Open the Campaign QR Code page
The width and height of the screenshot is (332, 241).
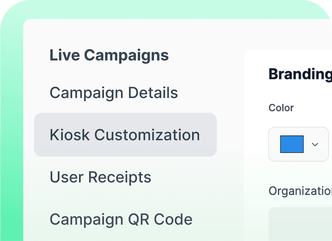[x=121, y=219]
